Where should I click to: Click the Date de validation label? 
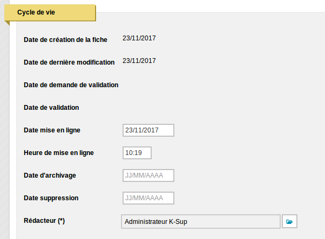(x=51, y=108)
